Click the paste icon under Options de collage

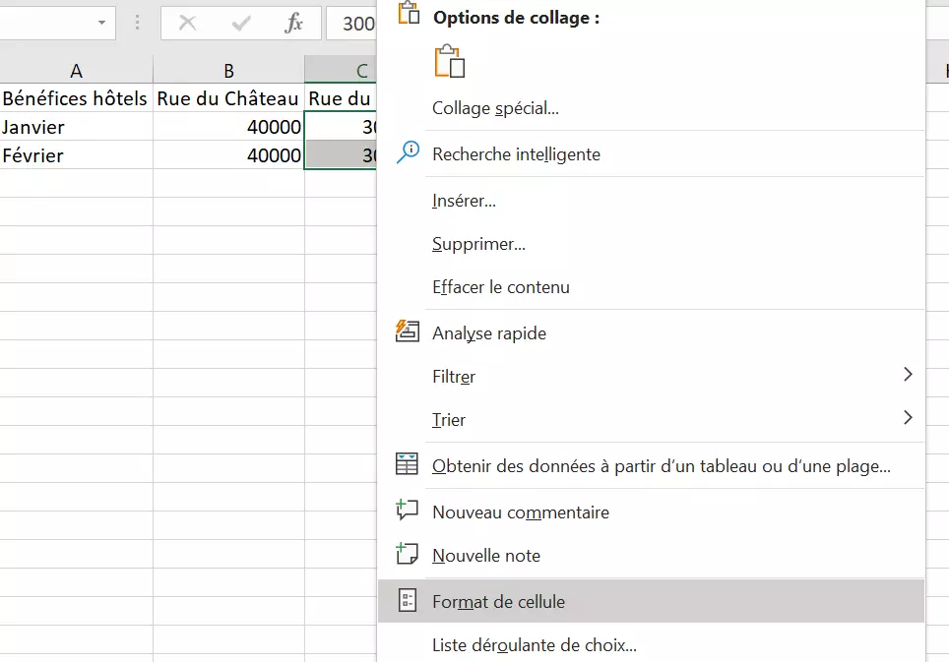[x=450, y=61]
